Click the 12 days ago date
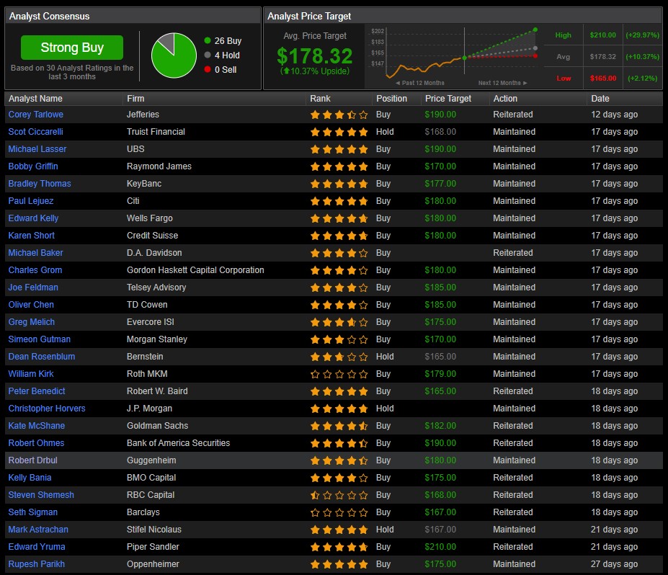The width and height of the screenshot is (668, 575). pos(615,114)
